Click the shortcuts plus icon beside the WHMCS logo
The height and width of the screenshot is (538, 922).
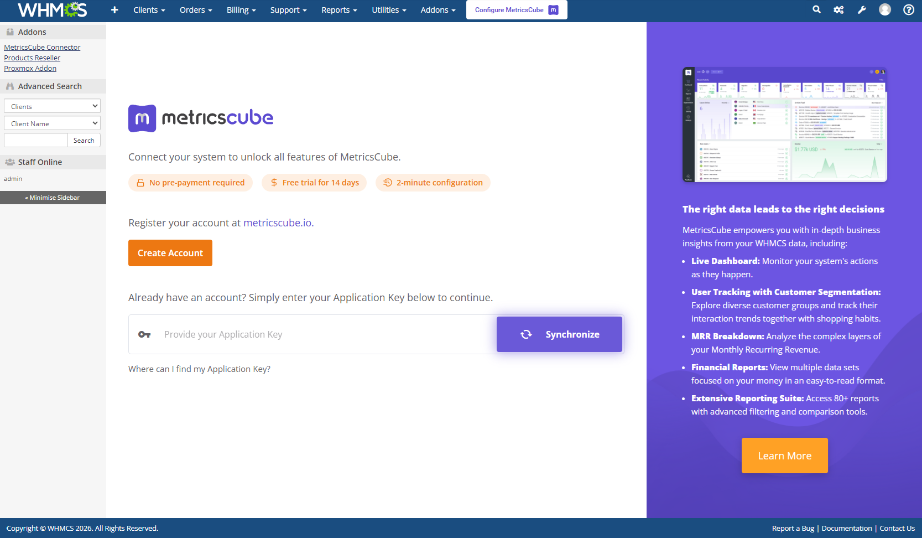coord(114,9)
